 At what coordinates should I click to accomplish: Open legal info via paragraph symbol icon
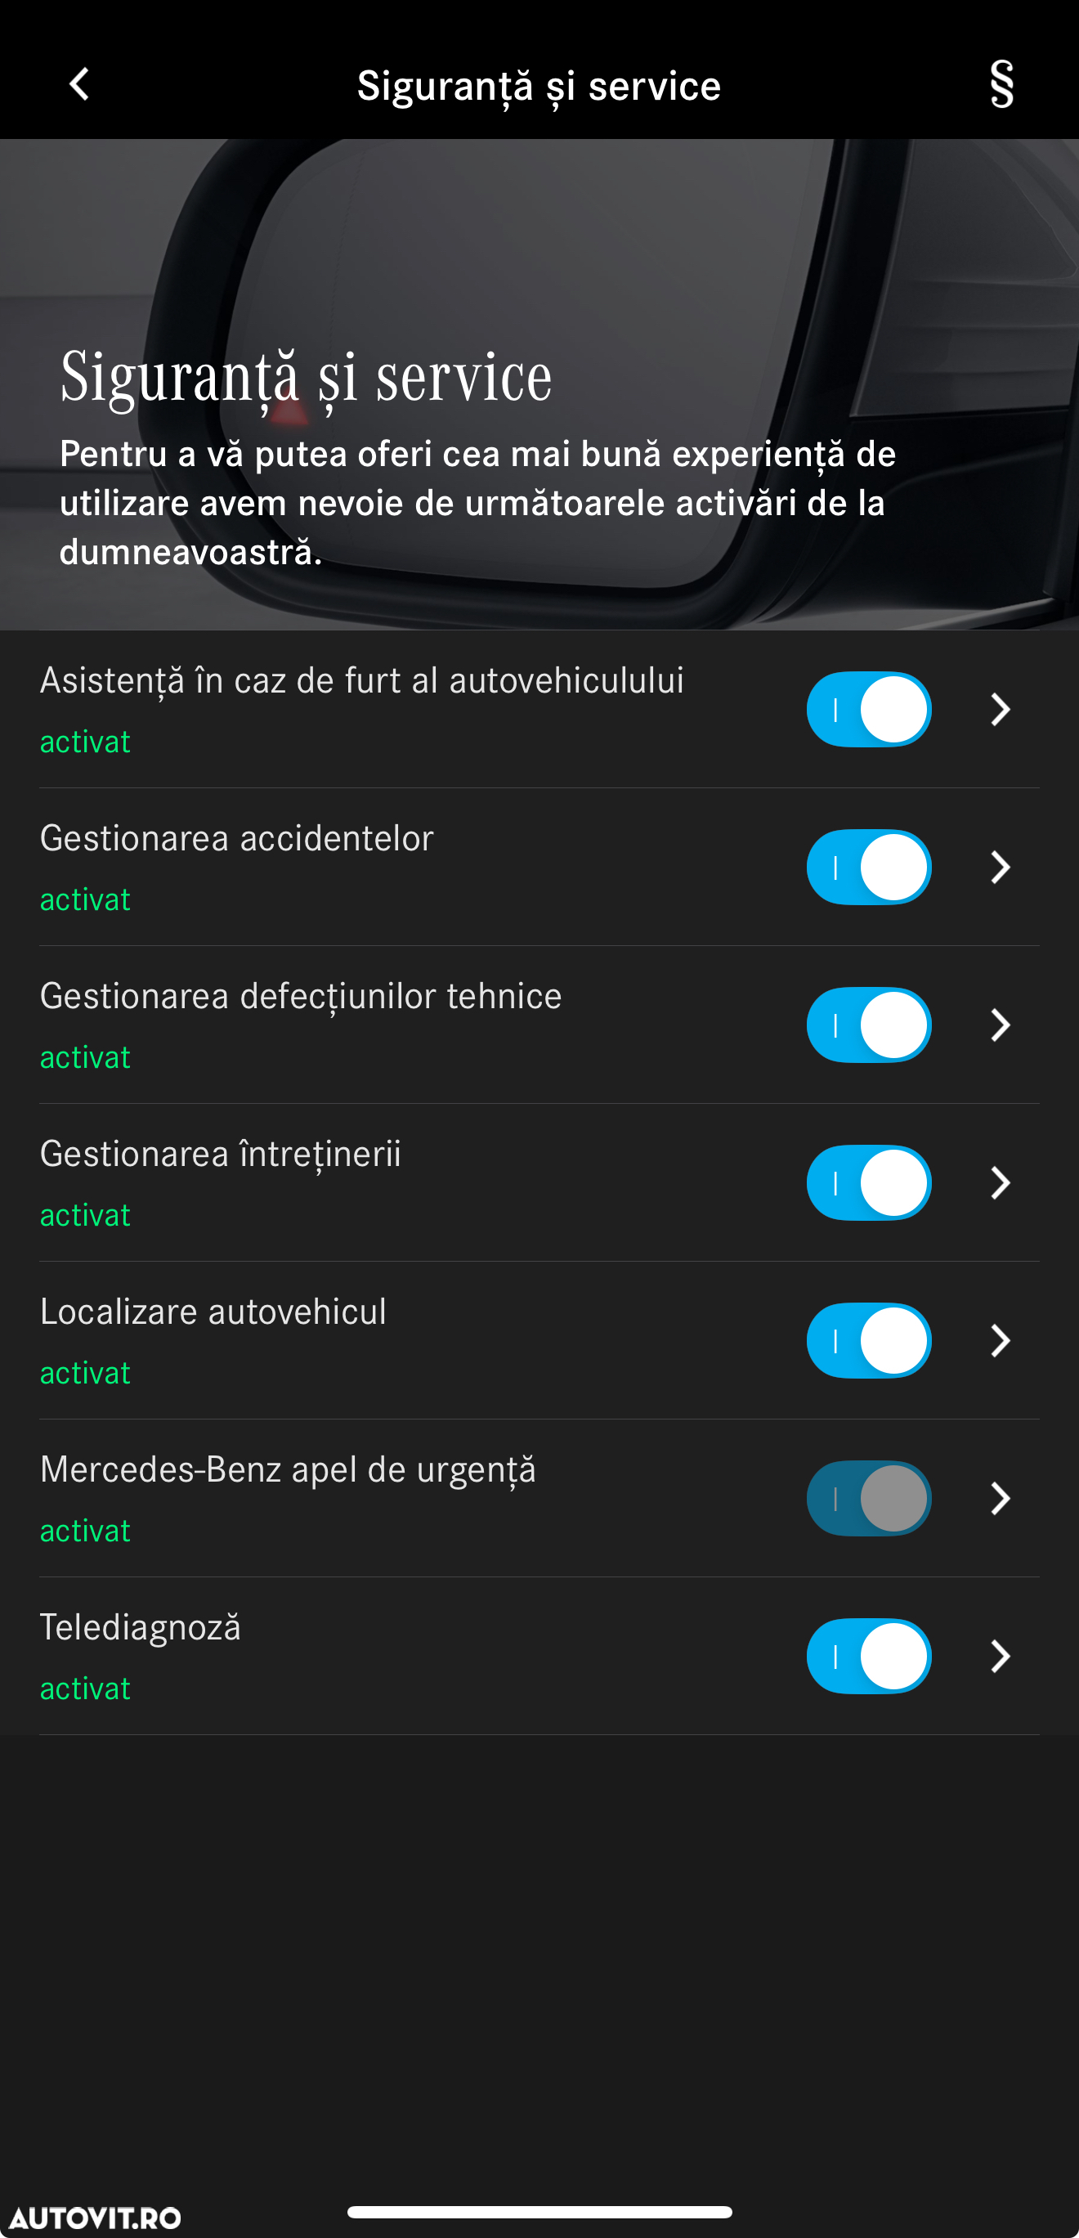click(1001, 84)
